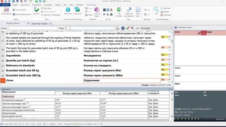This screenshot has width=226, height=127.
Task: Switch to the Project home tab
Action: pos(13,23)
